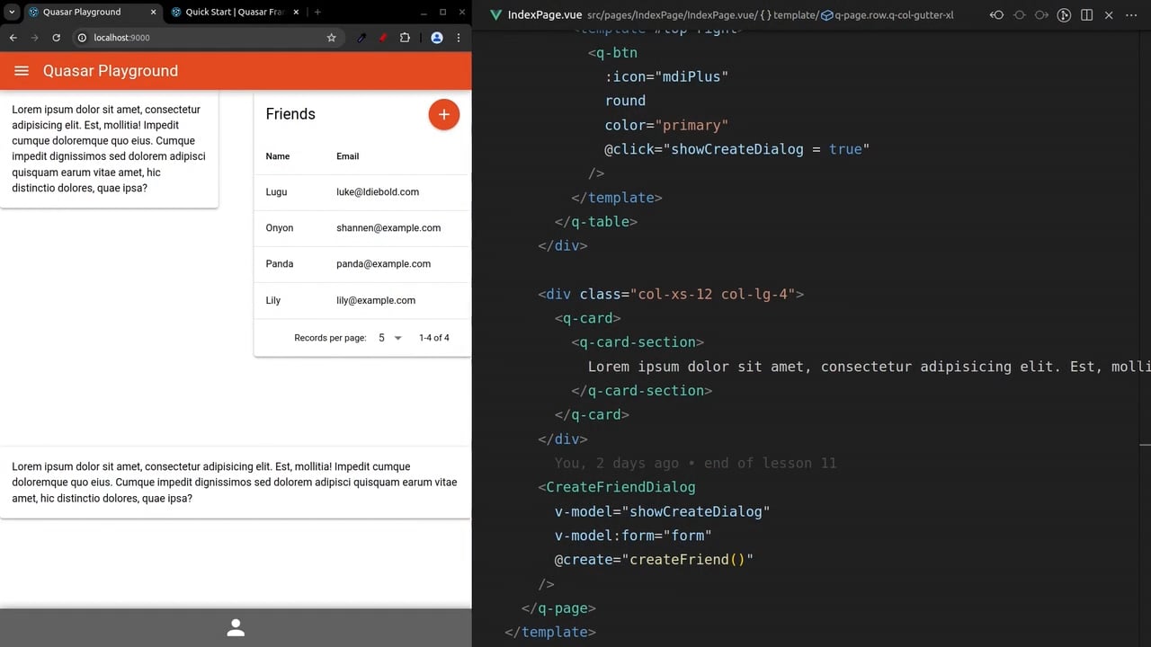Open a new browser tab with plus
Image resolution: width=1151 pixels, height=647 pixels.
tap(317, 12)
